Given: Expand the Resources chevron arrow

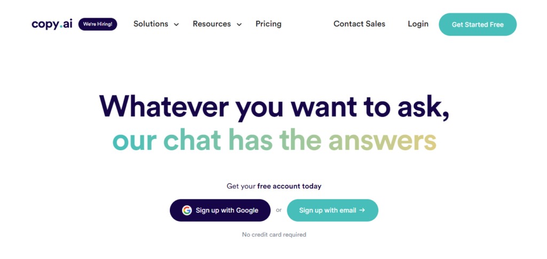Looking at the screenshot, I should click(x=239, y=25).
